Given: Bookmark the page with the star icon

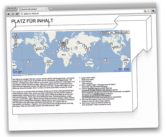Looking at the screenshot, I should 148,11.
